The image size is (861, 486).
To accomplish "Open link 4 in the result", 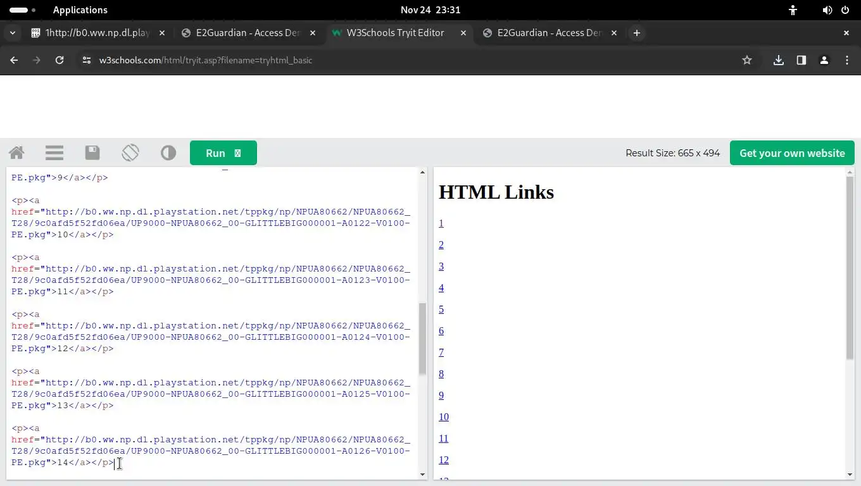I will pyautogui.click(x=441, y=288).
